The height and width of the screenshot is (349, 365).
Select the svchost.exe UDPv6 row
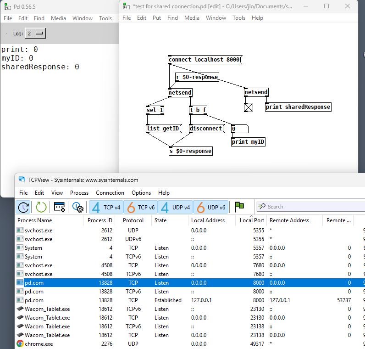click(190, 239)
